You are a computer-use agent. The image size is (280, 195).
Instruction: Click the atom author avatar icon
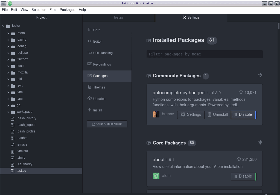point(156,176)
